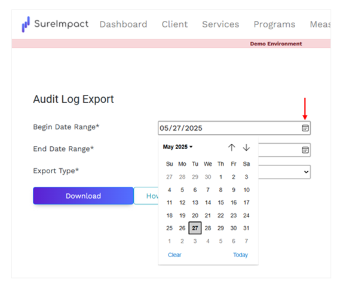This screenshot has width=343, height=287.
Task: Go to next month with down arrow
Action: pyautogui.click(x=246, y=147)
